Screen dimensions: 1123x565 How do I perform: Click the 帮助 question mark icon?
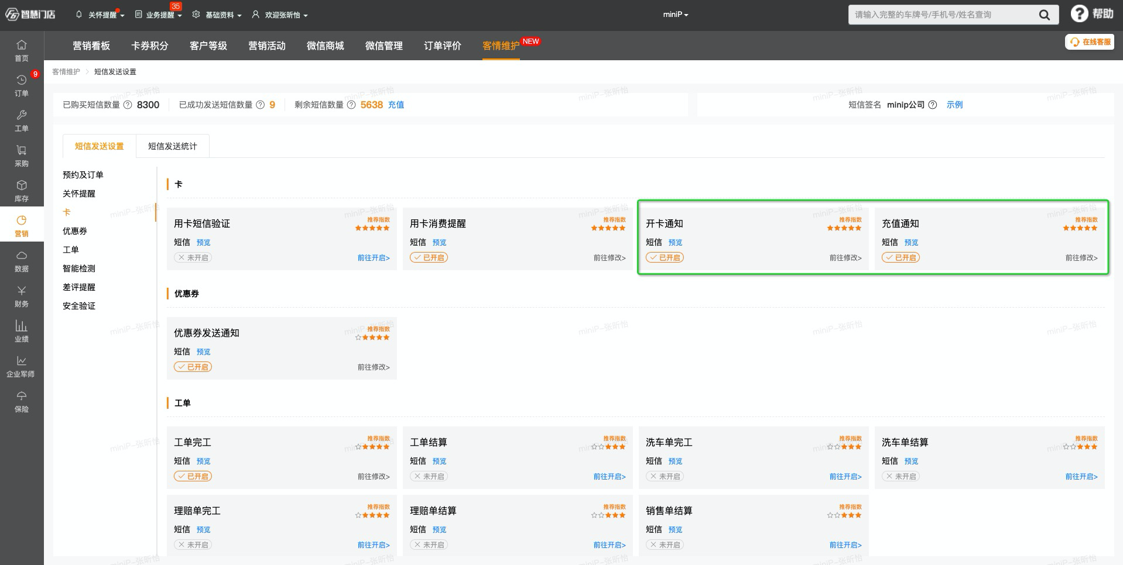click(1079, 13)
